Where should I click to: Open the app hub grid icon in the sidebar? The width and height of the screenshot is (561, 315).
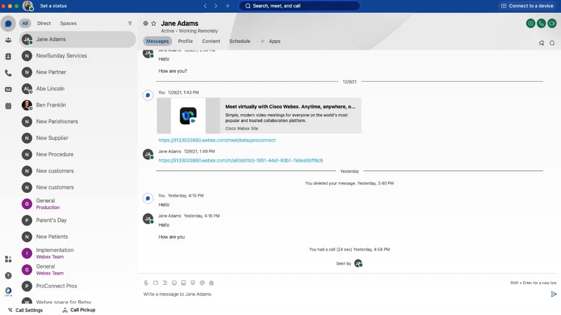(x=8, y=259)
